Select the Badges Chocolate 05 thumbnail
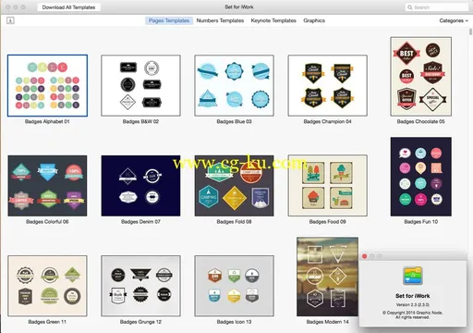Image resolution: width=473 pixels, height=333 pixels. tap(421, 77)
